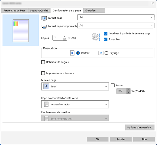Select the Portrait radio button
The height and width of the screenshot is (145, 157).
pyautogui.click(x=78, y=53)
